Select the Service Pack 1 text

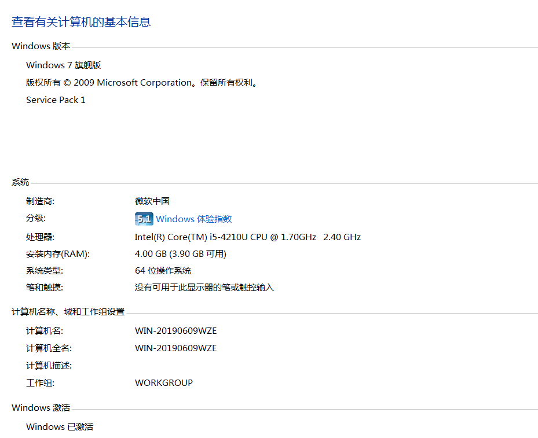point(56,100)
